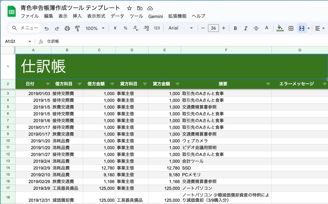Viewport: 328px width, 204px height.
Task: Open filter for 日付 column
Action: tap(48, 84)
